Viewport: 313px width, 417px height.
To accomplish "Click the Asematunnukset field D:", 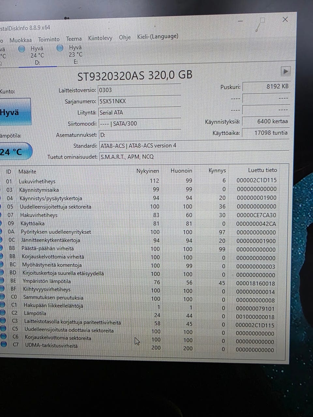I will pyautogui.click(x=140, y=135).
